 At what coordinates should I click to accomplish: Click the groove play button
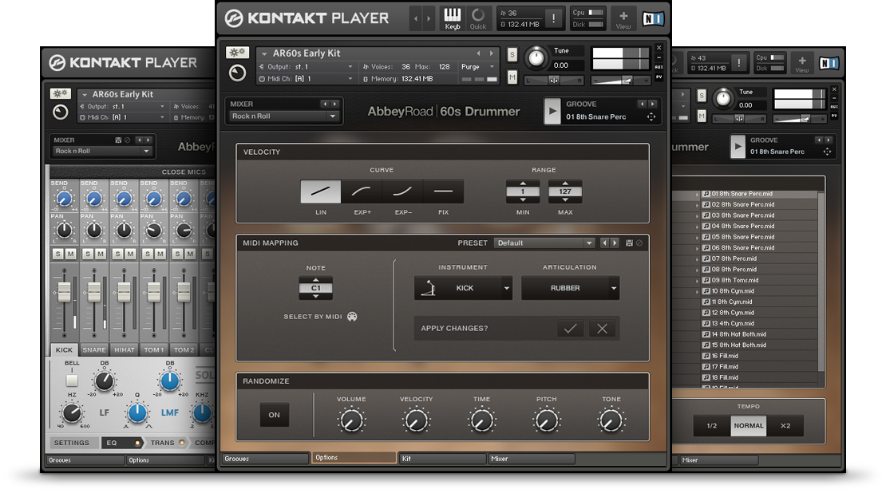pos(552,112)
